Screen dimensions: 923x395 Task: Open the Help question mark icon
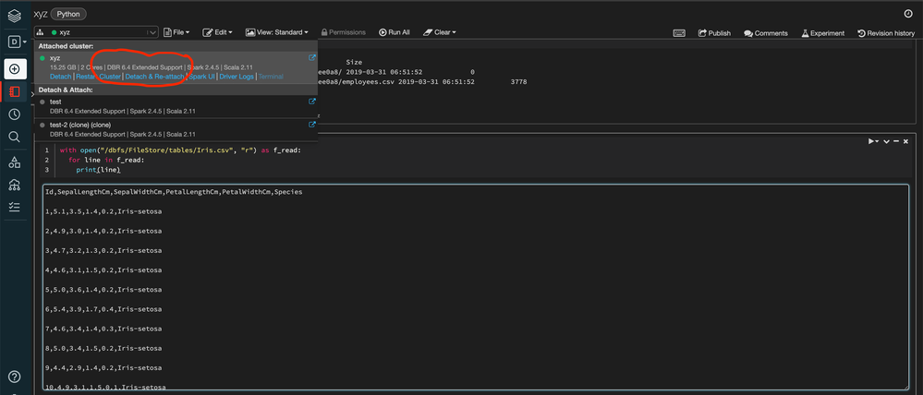[15, 377]
